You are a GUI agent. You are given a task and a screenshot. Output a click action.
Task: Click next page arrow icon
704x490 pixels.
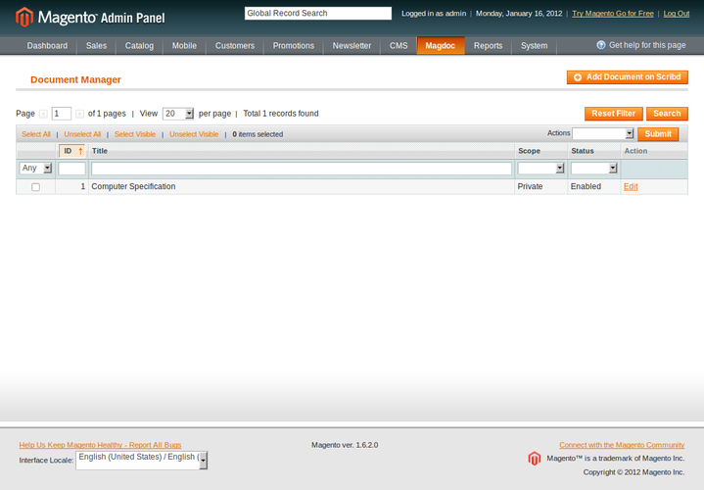coord(79,114)
